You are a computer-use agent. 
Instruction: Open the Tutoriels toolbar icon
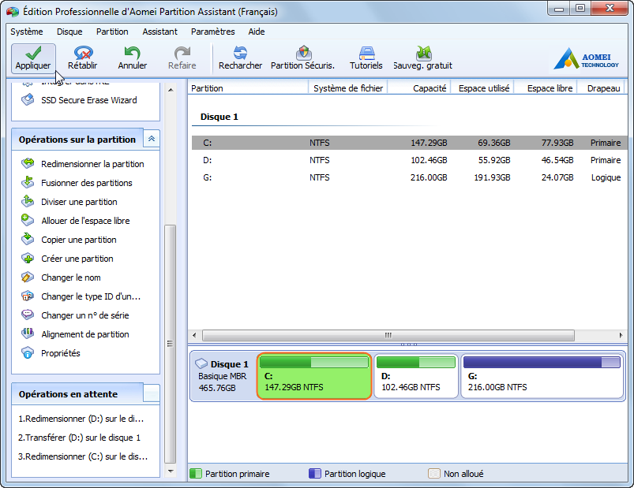366,53
